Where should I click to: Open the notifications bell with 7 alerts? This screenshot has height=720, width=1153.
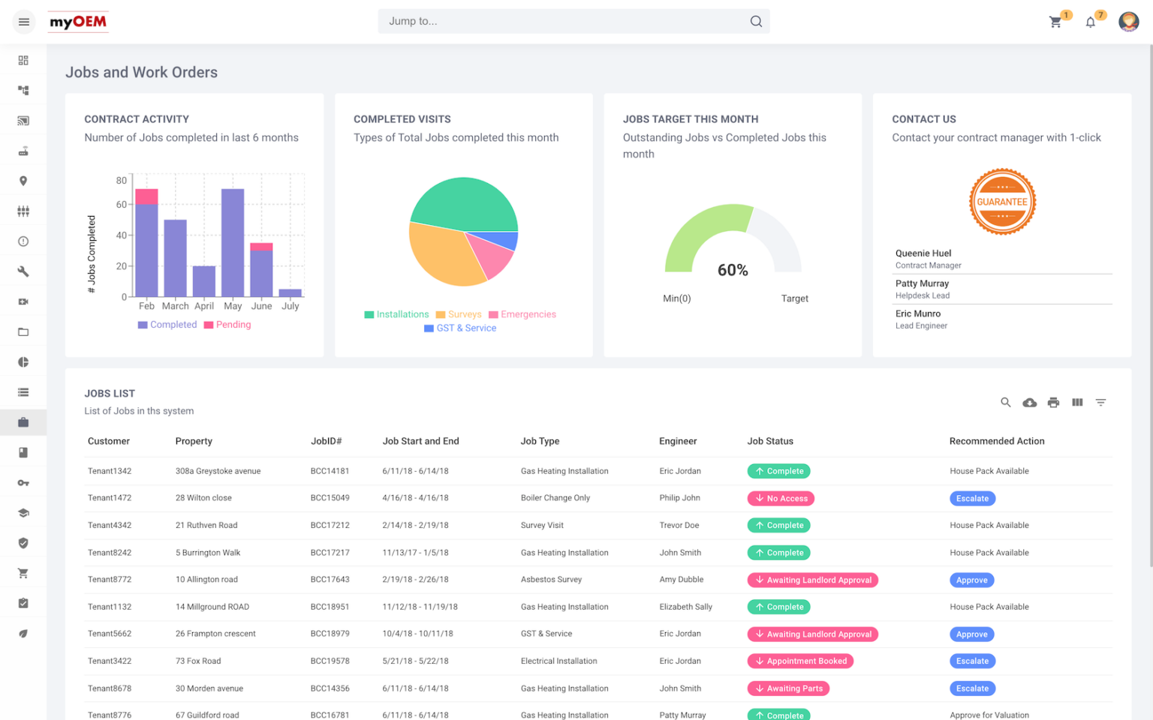pos(1090,22)
